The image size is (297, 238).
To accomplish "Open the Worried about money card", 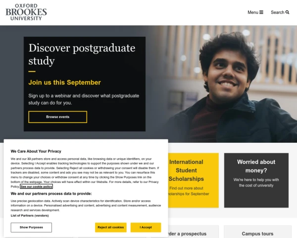I will click(x=256, y=174).
